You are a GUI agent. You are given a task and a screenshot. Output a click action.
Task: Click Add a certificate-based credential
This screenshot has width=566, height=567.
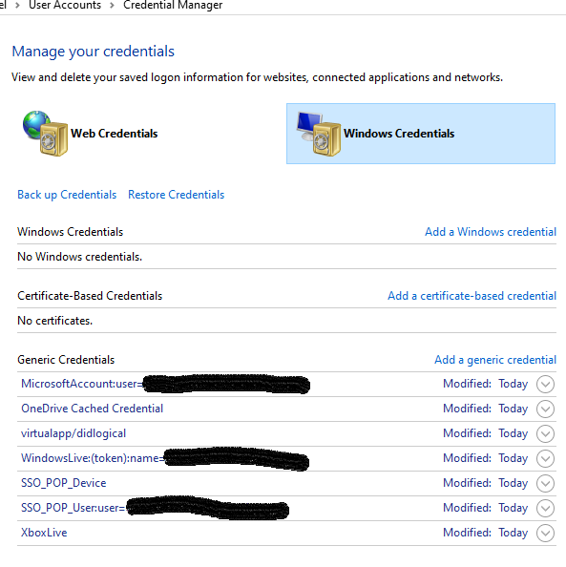coord(472,296)
